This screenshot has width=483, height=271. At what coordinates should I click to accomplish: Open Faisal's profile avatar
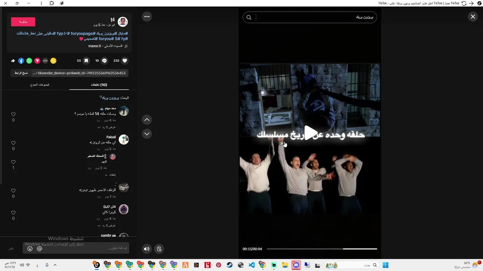coord(124,140)
